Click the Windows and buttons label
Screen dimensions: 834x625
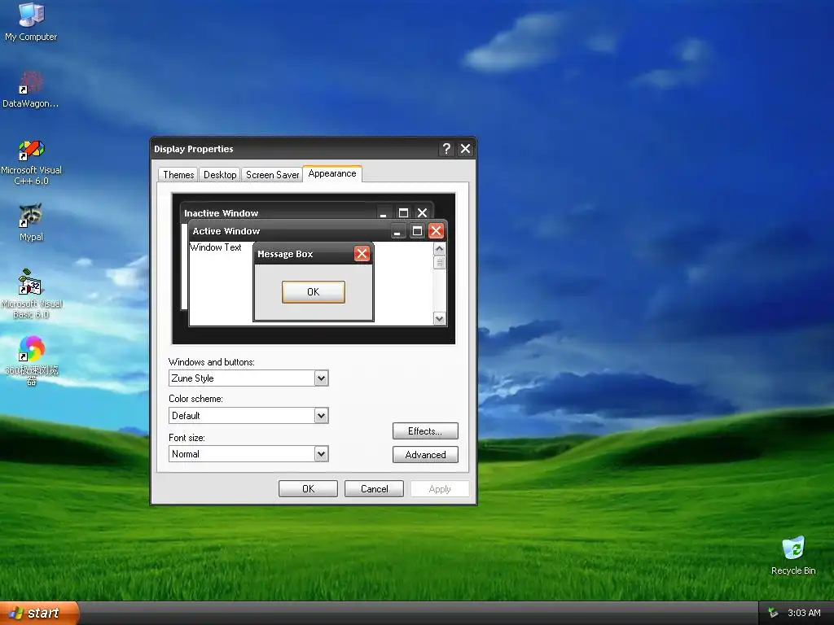pos(212,362)
